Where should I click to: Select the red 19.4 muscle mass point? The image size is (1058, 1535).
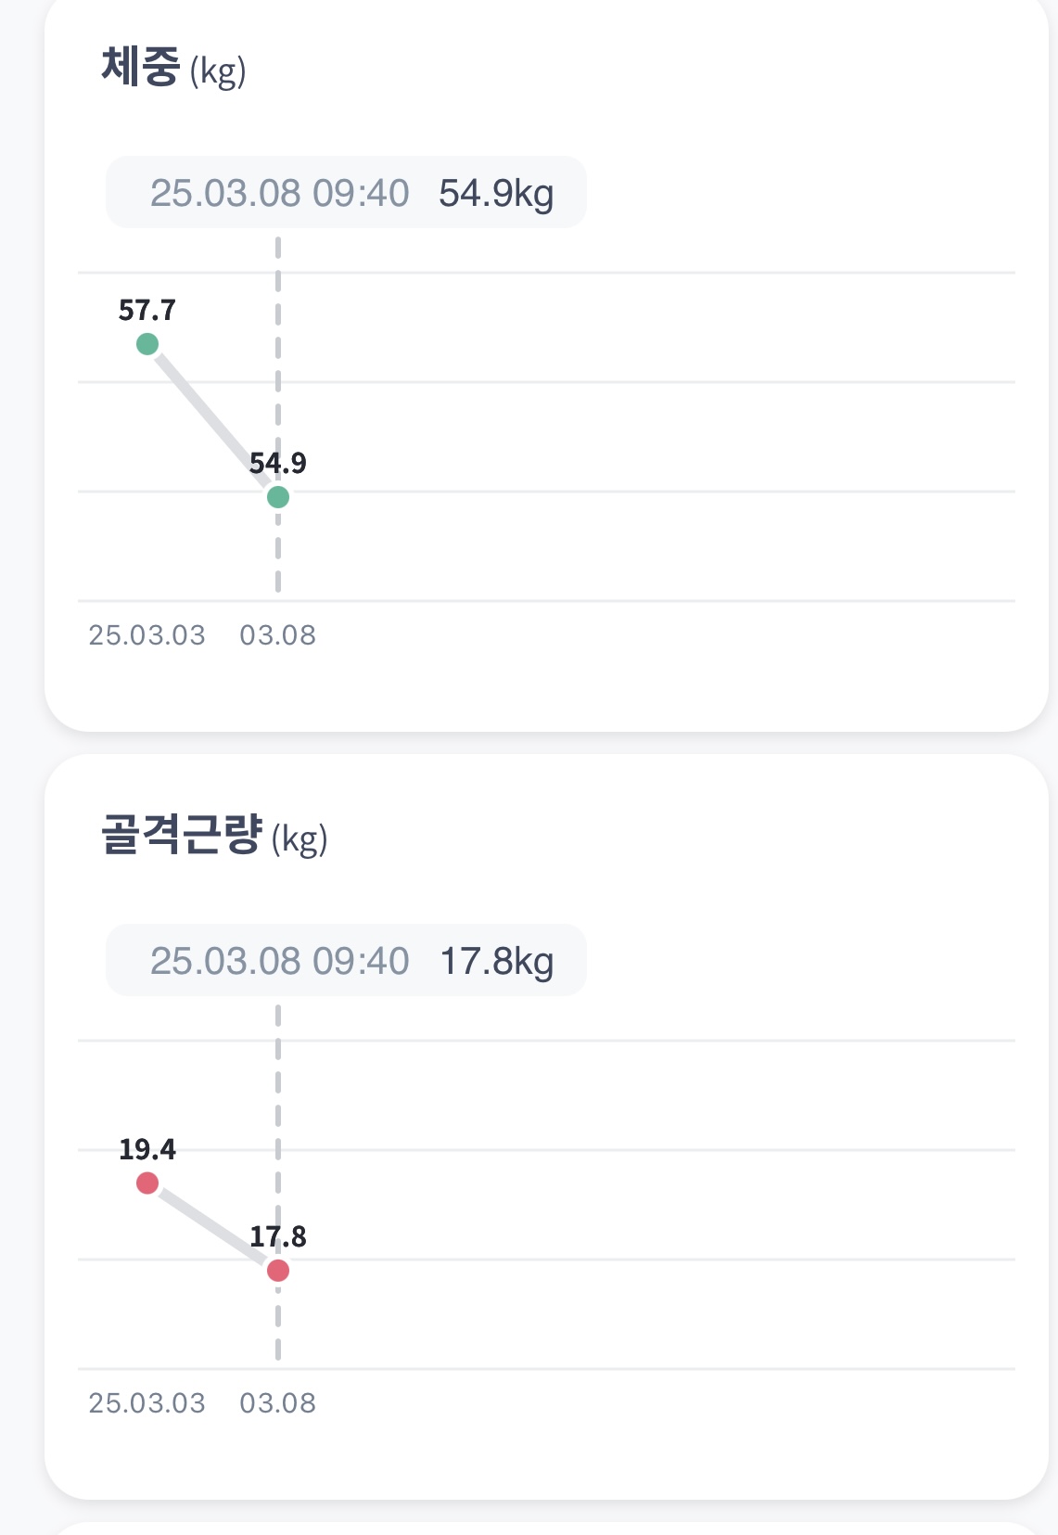(147, 1183)
